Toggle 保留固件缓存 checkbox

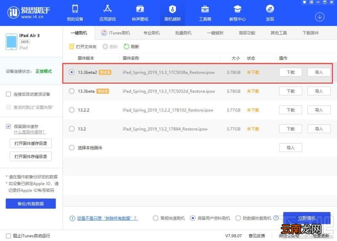(x=8, y=126)
